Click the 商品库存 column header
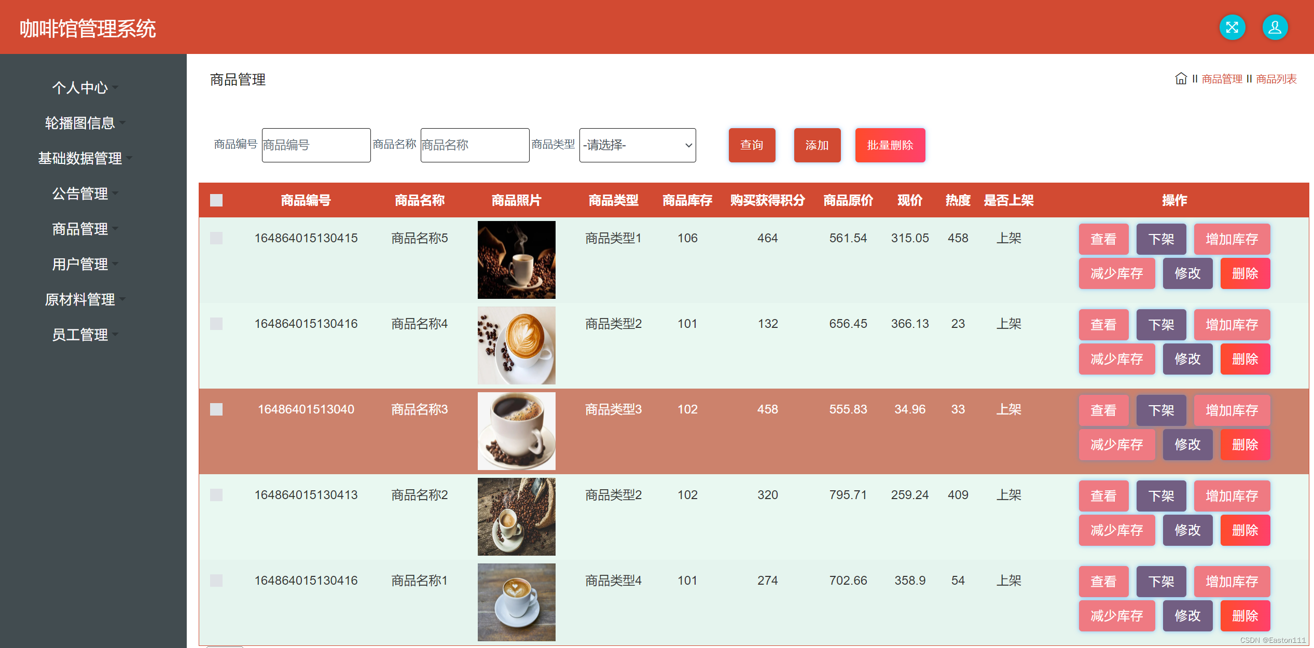Image resolution: width=1314 pixels, height=648 pixels. (687, 200)
